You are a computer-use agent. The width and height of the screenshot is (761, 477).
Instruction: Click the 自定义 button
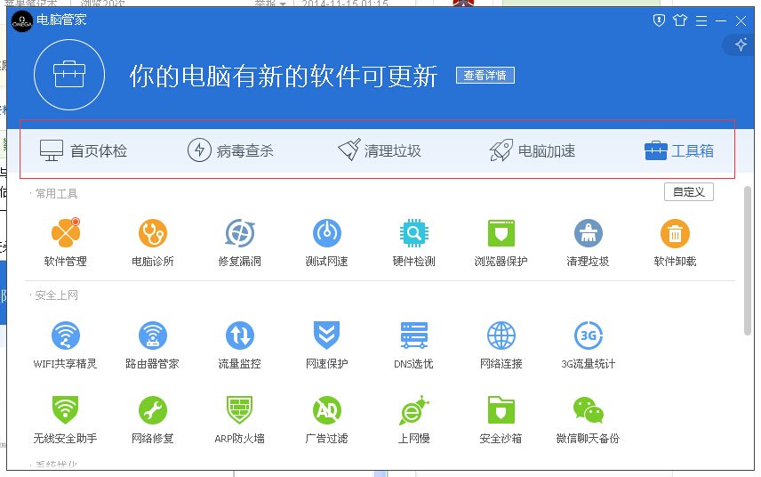(689, 192)
